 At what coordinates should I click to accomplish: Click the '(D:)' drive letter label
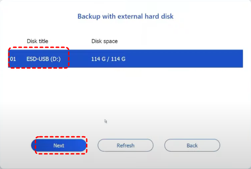55,59
